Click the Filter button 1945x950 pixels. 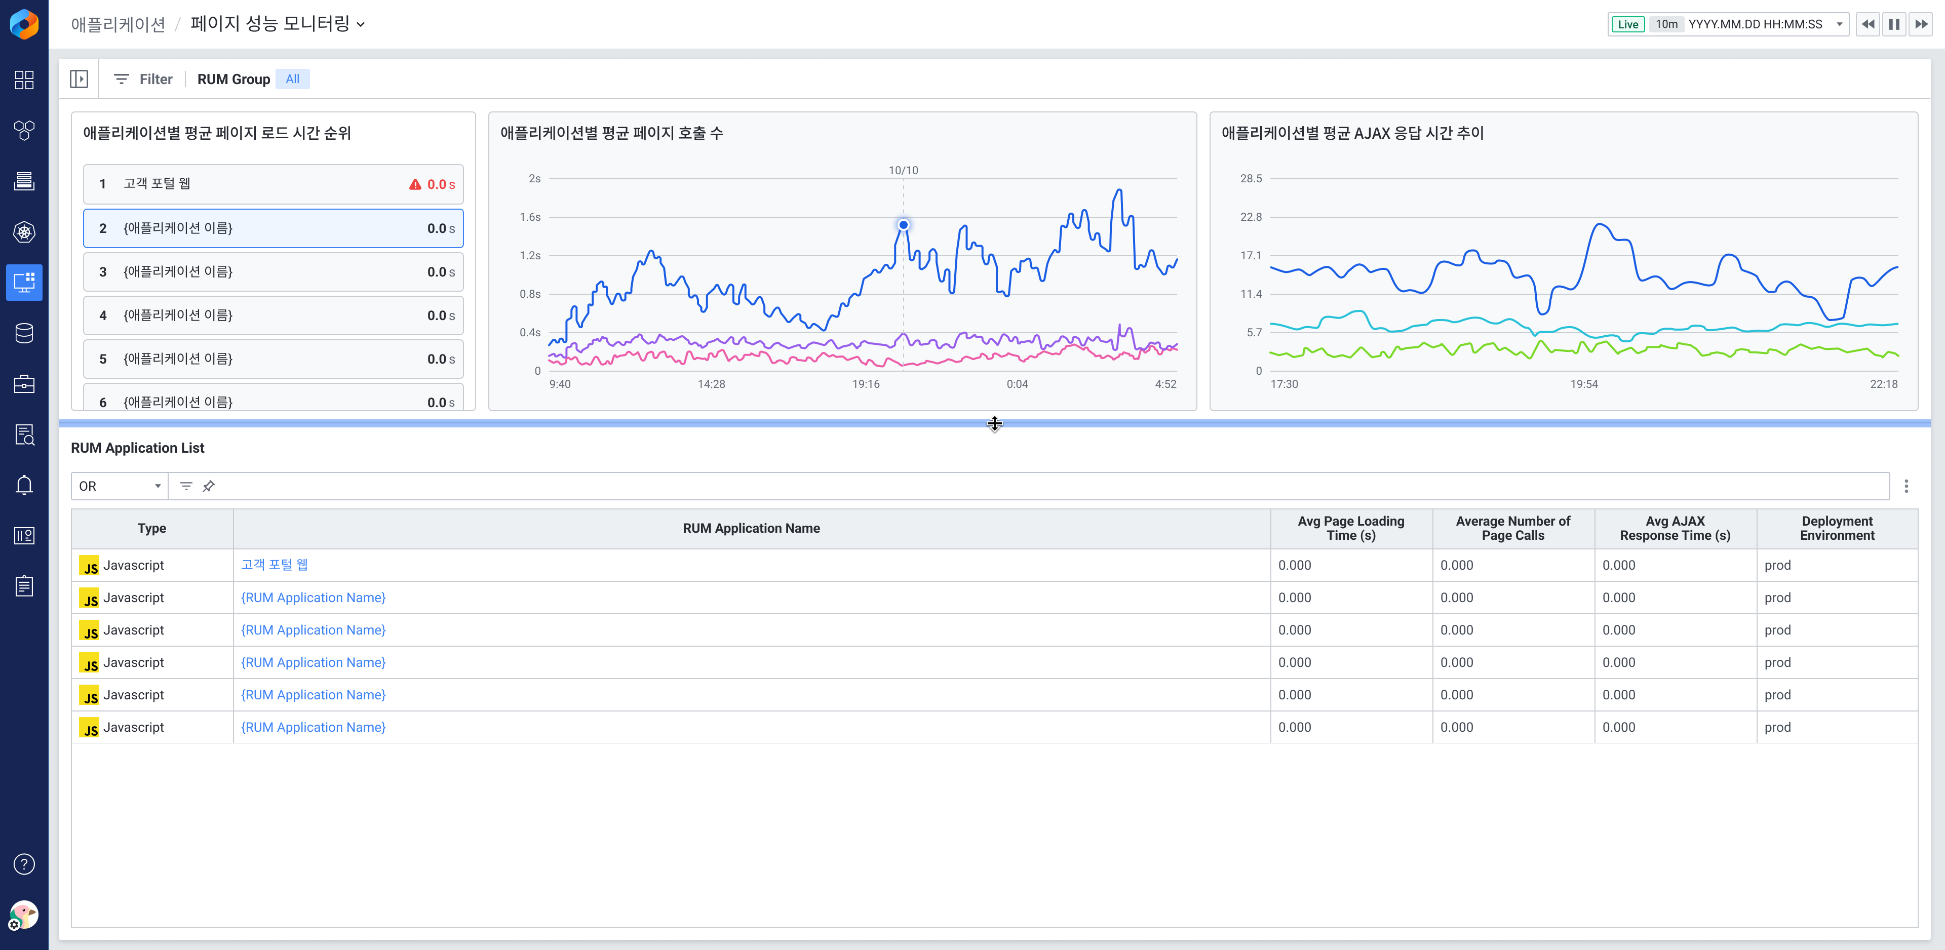[x=143, y=80]
